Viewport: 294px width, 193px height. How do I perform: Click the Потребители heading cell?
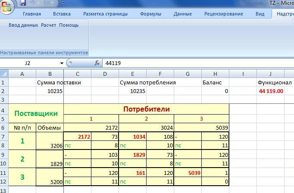(x=146, y=109)
